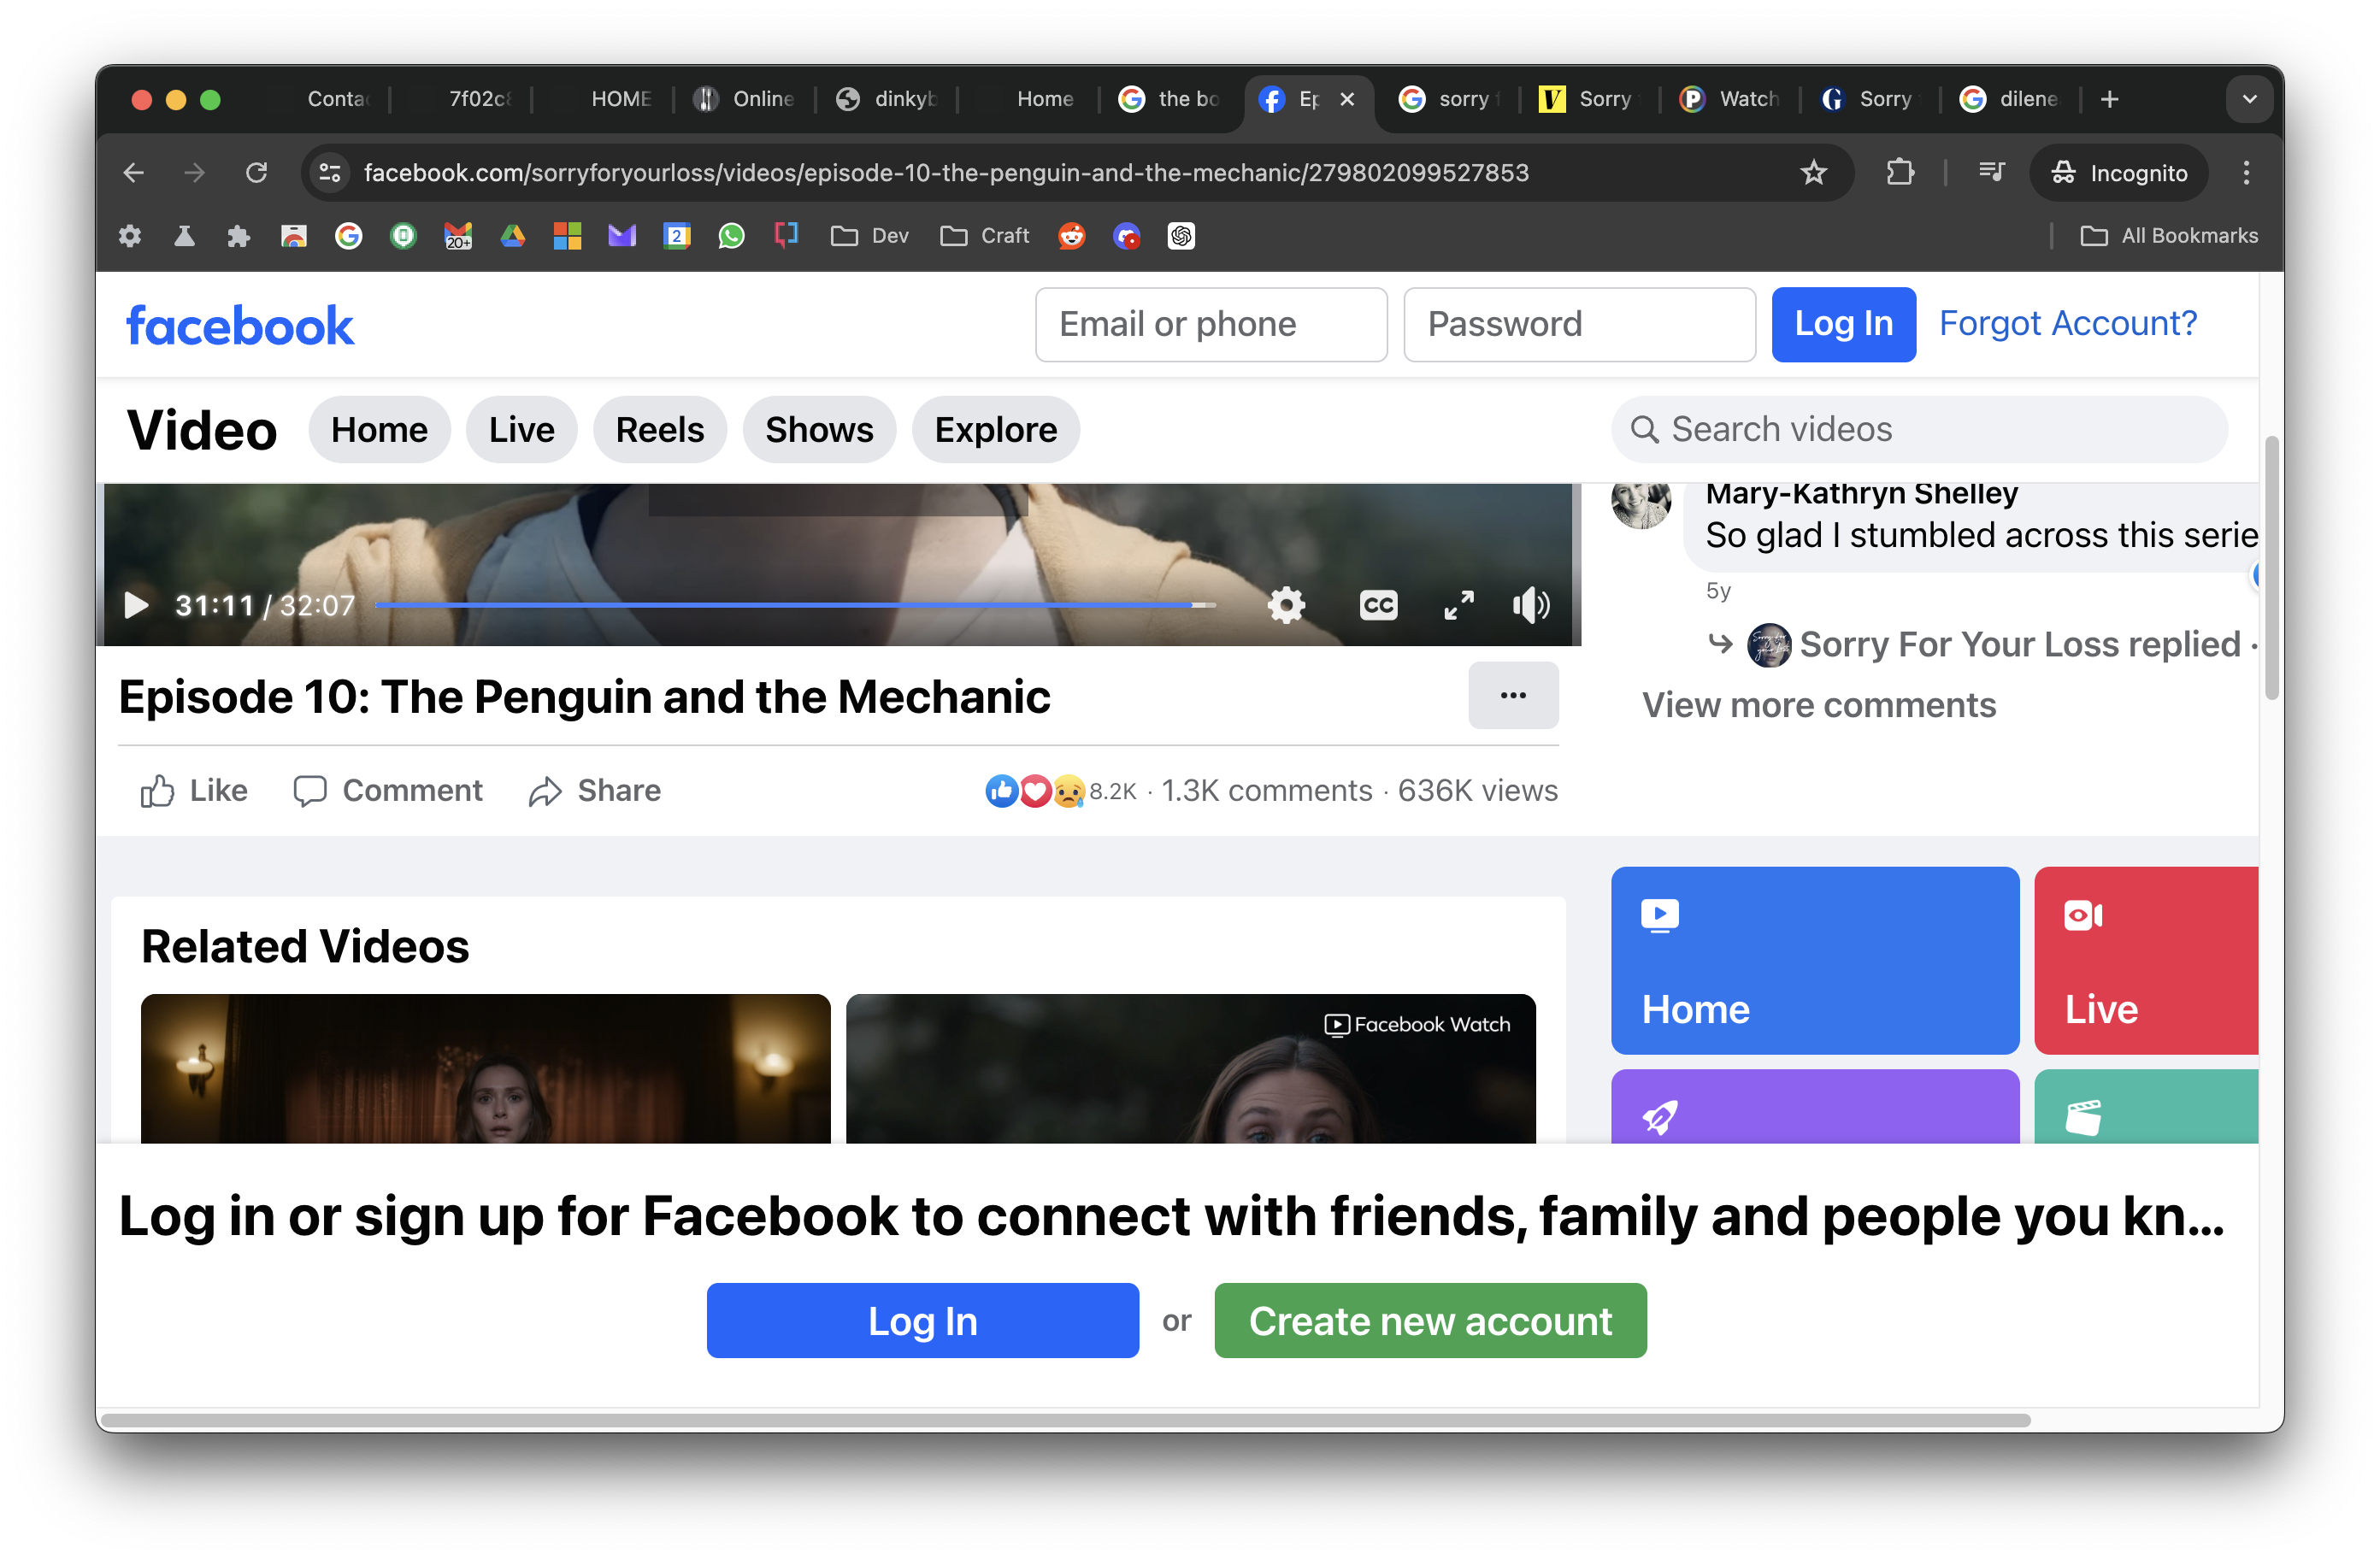Click the bottom banner Log In button
Image resolution: width=2380 pixels, height=1559 pixels.
(922, 1320)
